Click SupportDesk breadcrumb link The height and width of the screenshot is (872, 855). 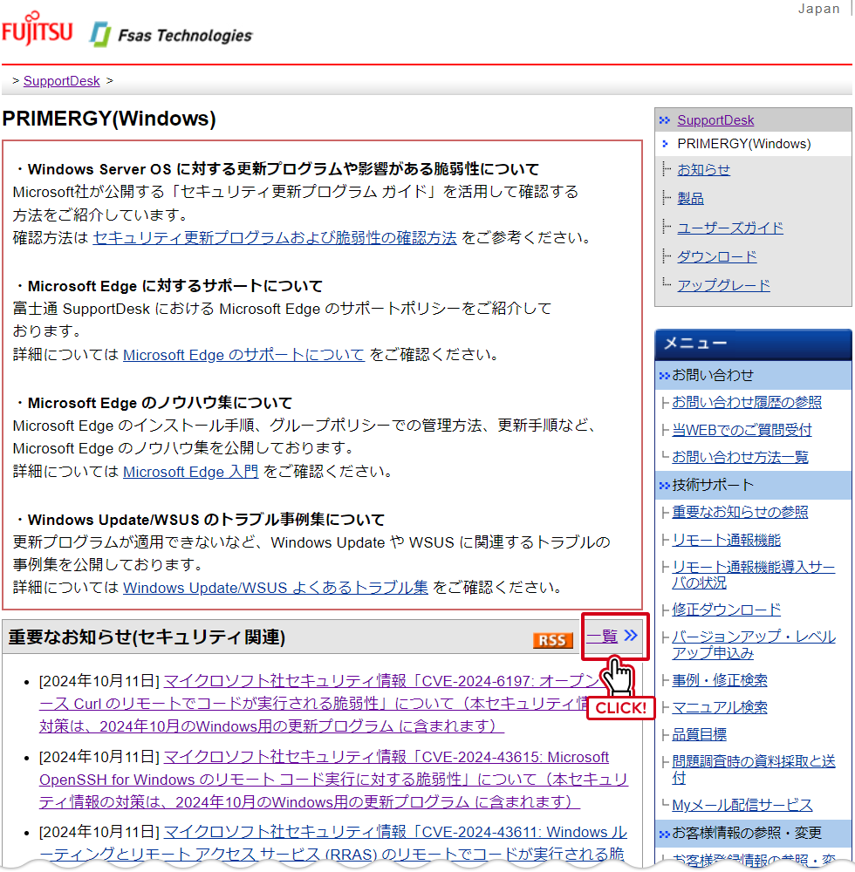coord(62,81)
